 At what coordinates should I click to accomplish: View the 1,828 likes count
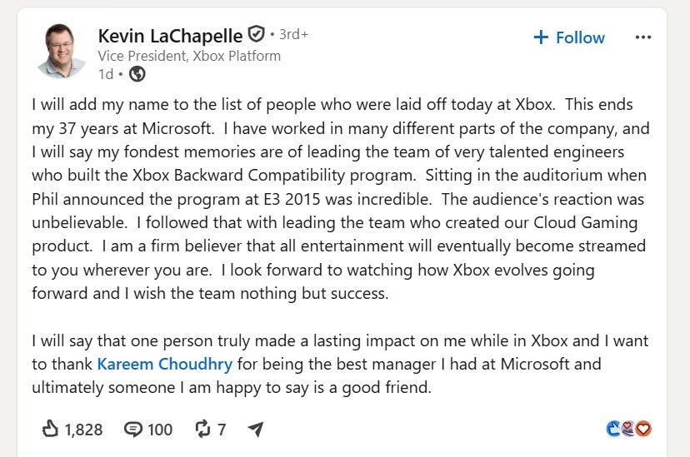tap(83, 430)
